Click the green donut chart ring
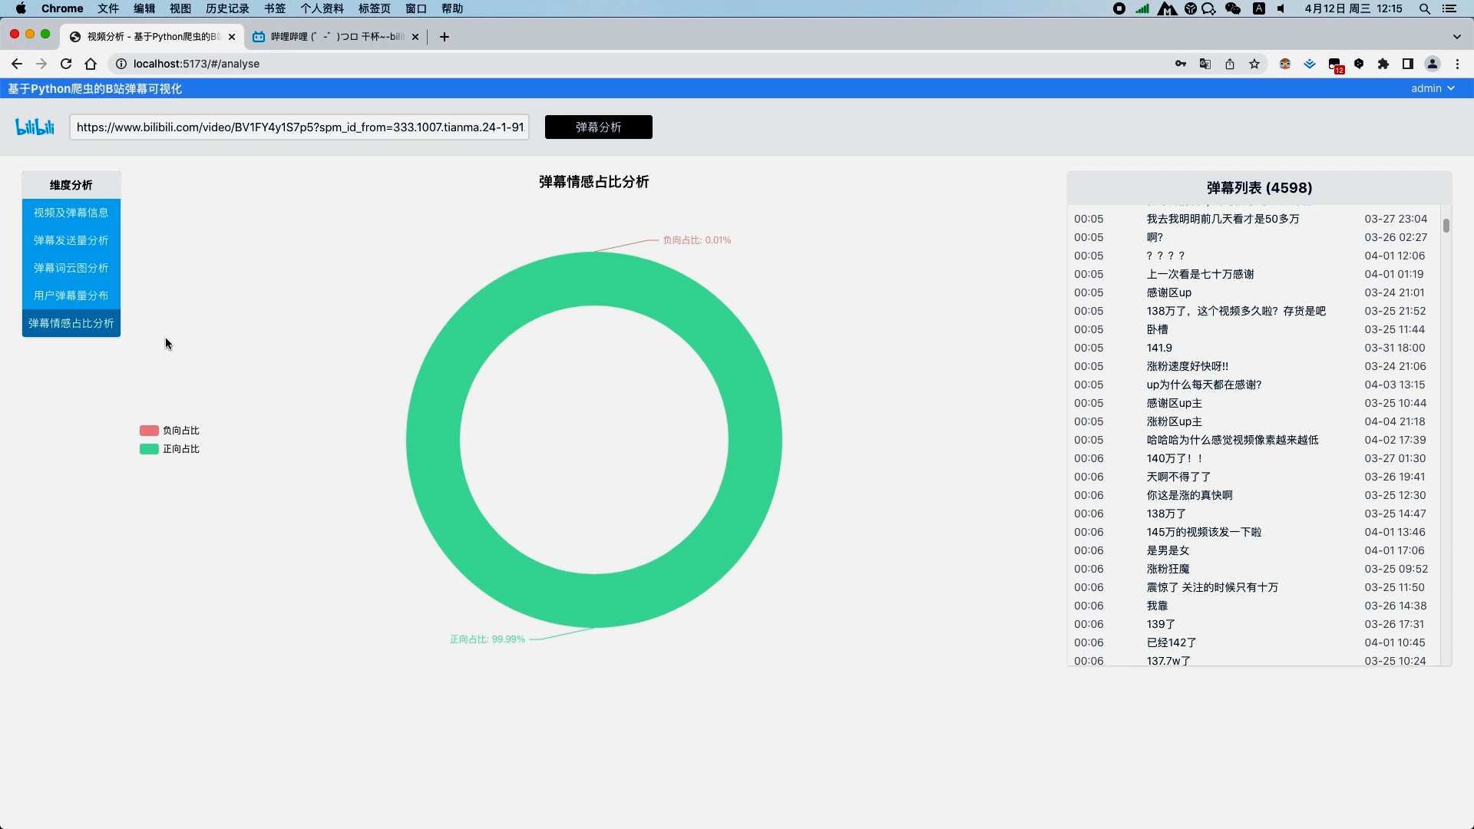 [434, 440]
